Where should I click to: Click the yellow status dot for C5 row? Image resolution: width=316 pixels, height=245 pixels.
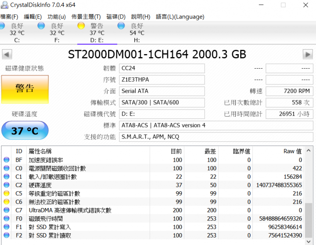coord(7,194)
